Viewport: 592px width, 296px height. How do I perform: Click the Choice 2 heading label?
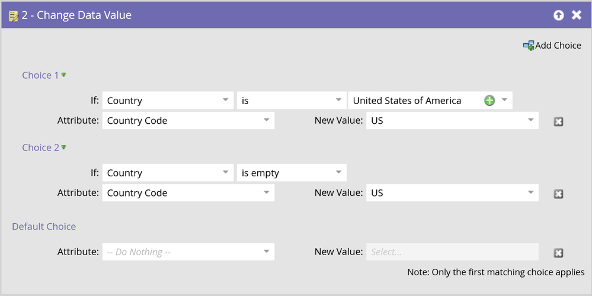(40, 147)
